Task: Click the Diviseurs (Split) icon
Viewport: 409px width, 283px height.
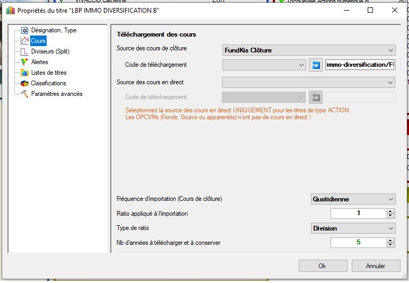Action: [24, 51]
